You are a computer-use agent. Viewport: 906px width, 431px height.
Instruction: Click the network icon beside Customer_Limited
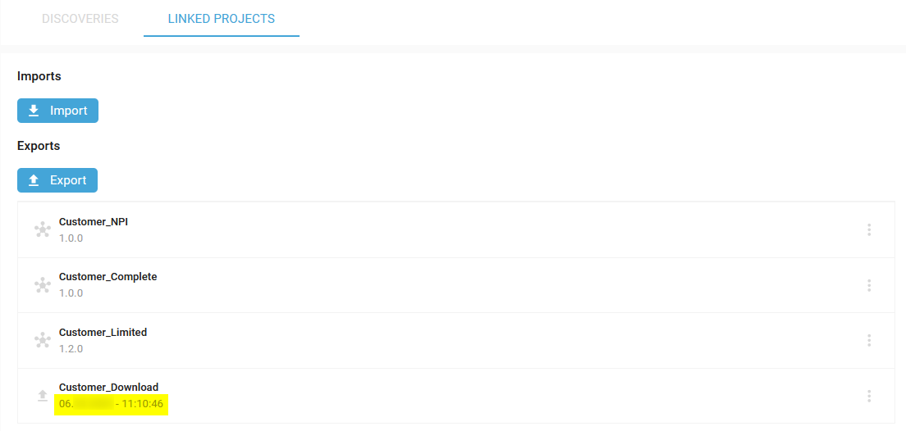point(42,340)
